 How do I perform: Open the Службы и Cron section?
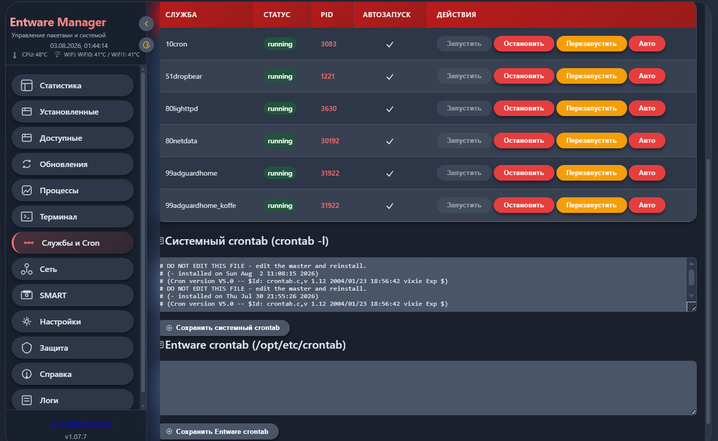73,243
